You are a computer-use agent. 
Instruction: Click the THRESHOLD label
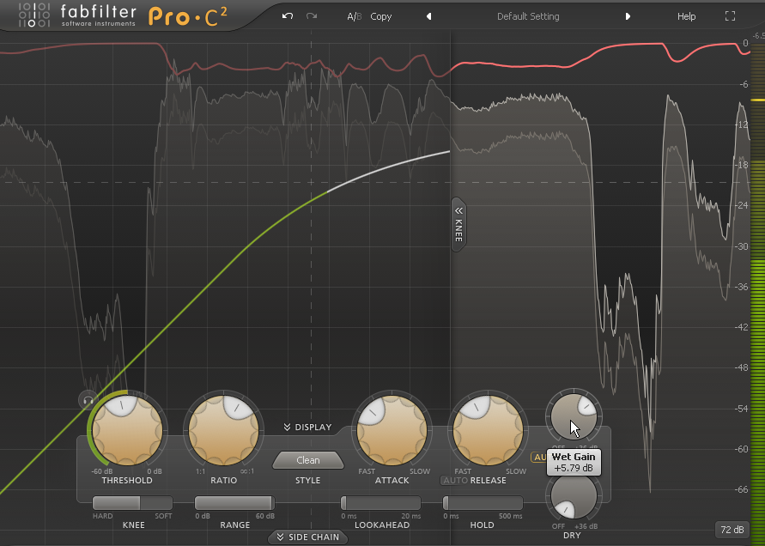coord(127,481)
